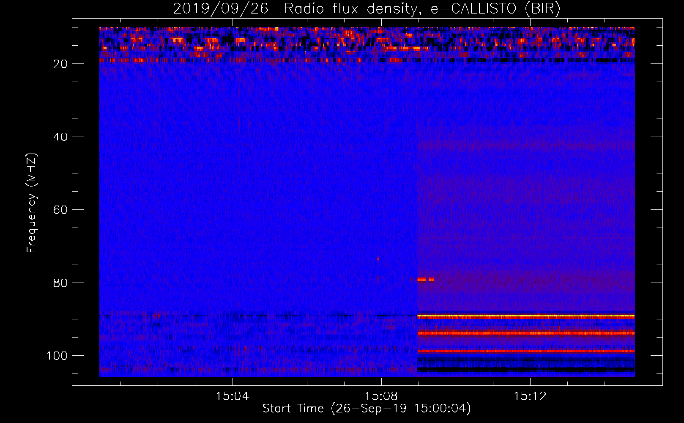Click the 20 MHz frequency tick label
The image size is (684, 423).
point(60,64)
